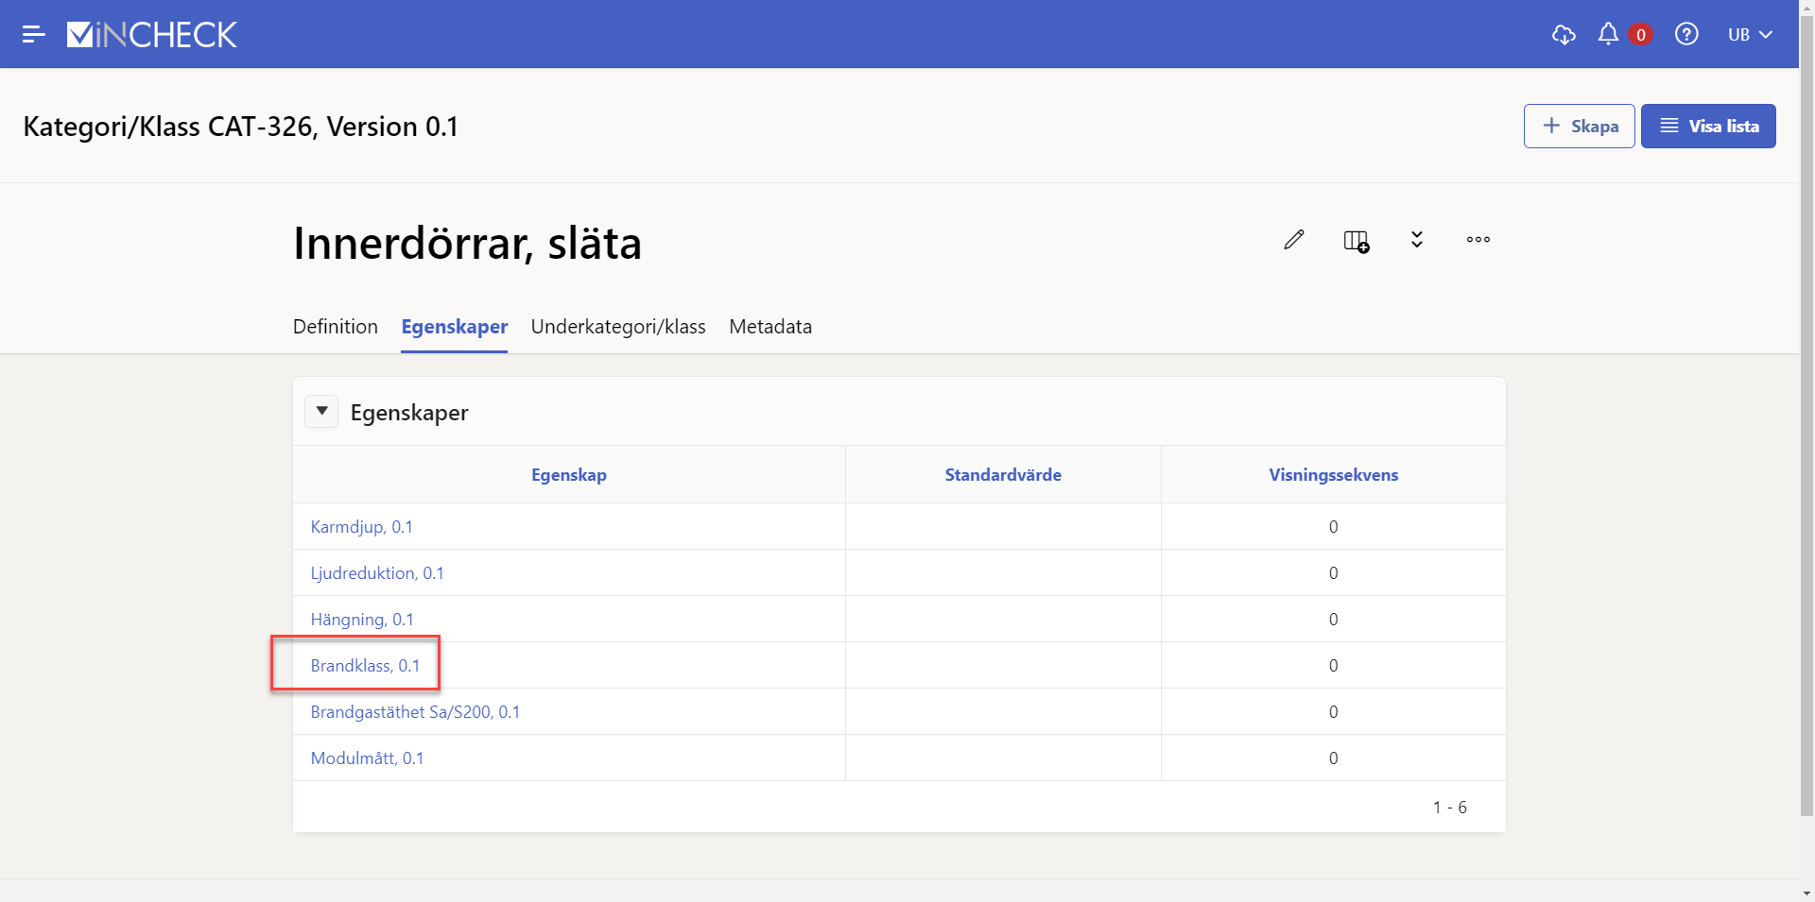Click the cloud download icon
Screen dimensions: 1815x902
[1564, 35]
